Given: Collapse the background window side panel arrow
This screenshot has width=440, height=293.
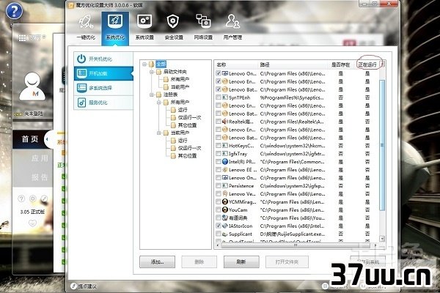Looking at the screenshot, I should (47, 139).
